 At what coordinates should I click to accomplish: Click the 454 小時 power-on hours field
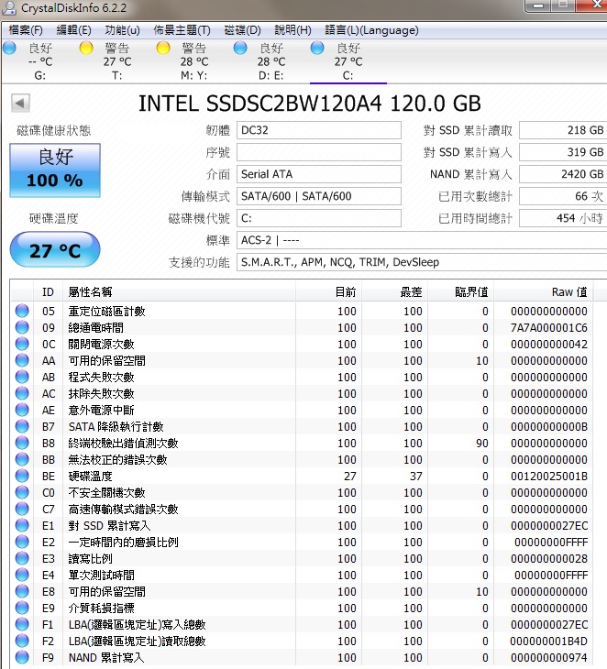[x=563, y=218]
